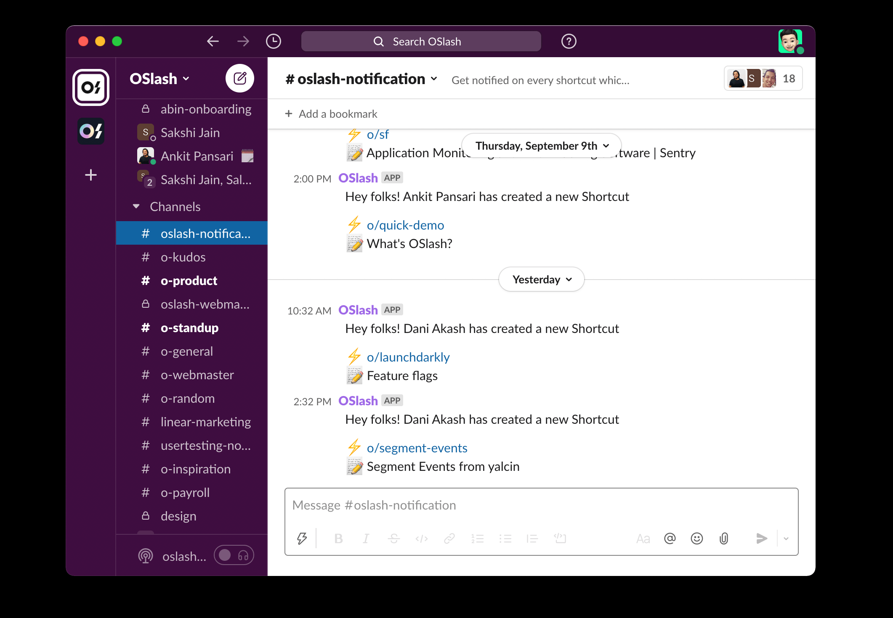The width and height of the screenshot is (893, 618).
Task: Switch to the second colorful OSlash workspace
Action: coord(91,131)
